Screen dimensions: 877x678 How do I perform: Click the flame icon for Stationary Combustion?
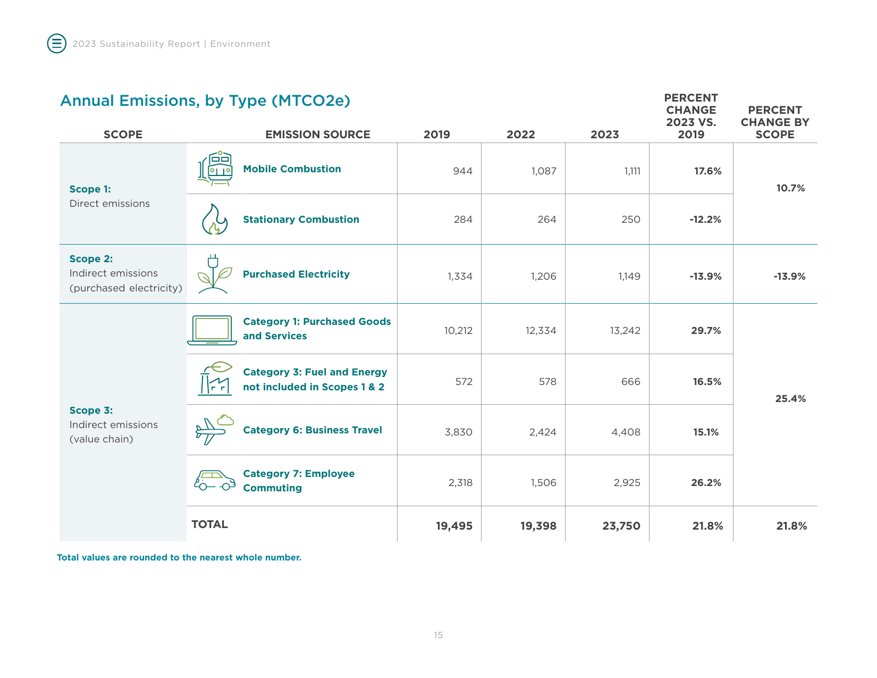coord(214,220)
